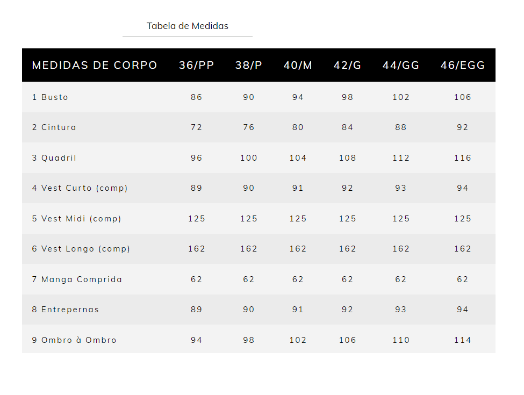
Task: Click the 1 Busto row label
Action: pyautogui.click(x=50, y=97)
